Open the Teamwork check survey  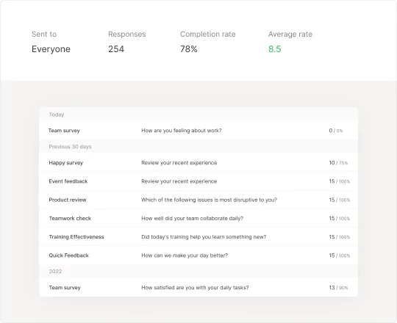pos(70,218)
